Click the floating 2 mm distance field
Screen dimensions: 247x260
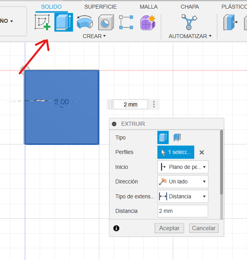tap(131, 104)
